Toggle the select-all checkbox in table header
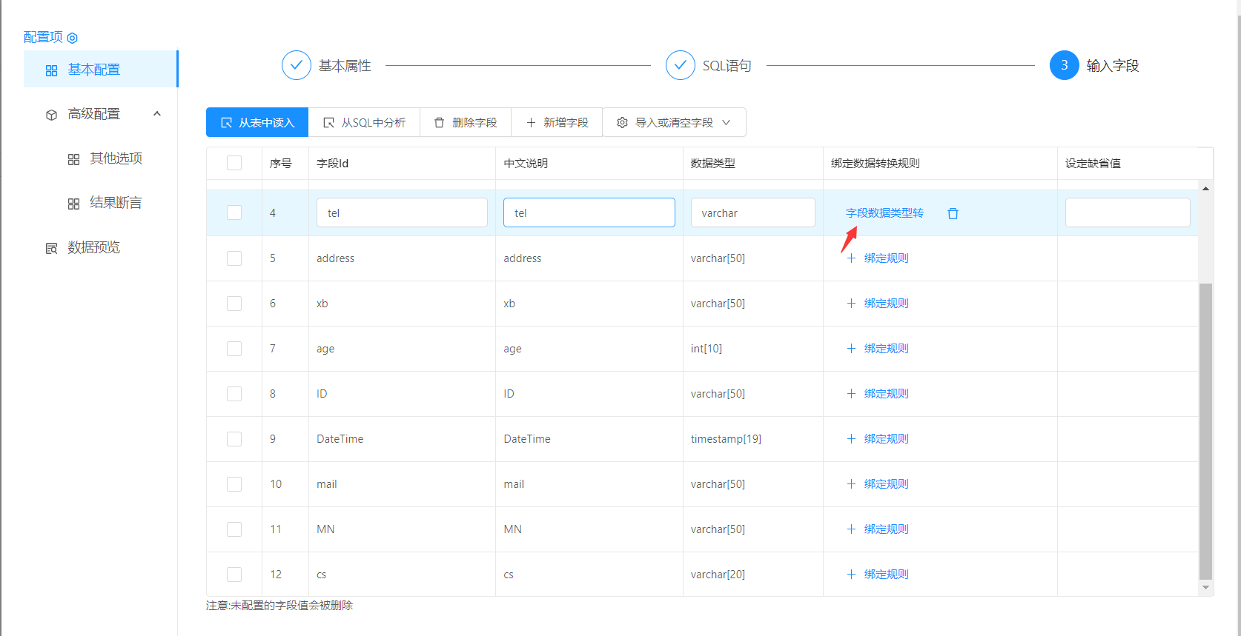Image resolution: width=1241 pixels, height=636 pixels. click(234, 163)
